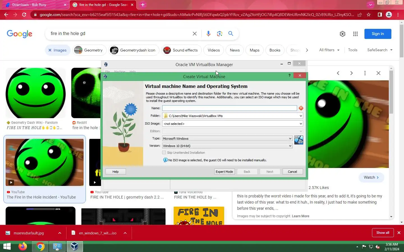Expand the Folder dropdown
This screenshot has height=252, width=404.
pos(300,116)
